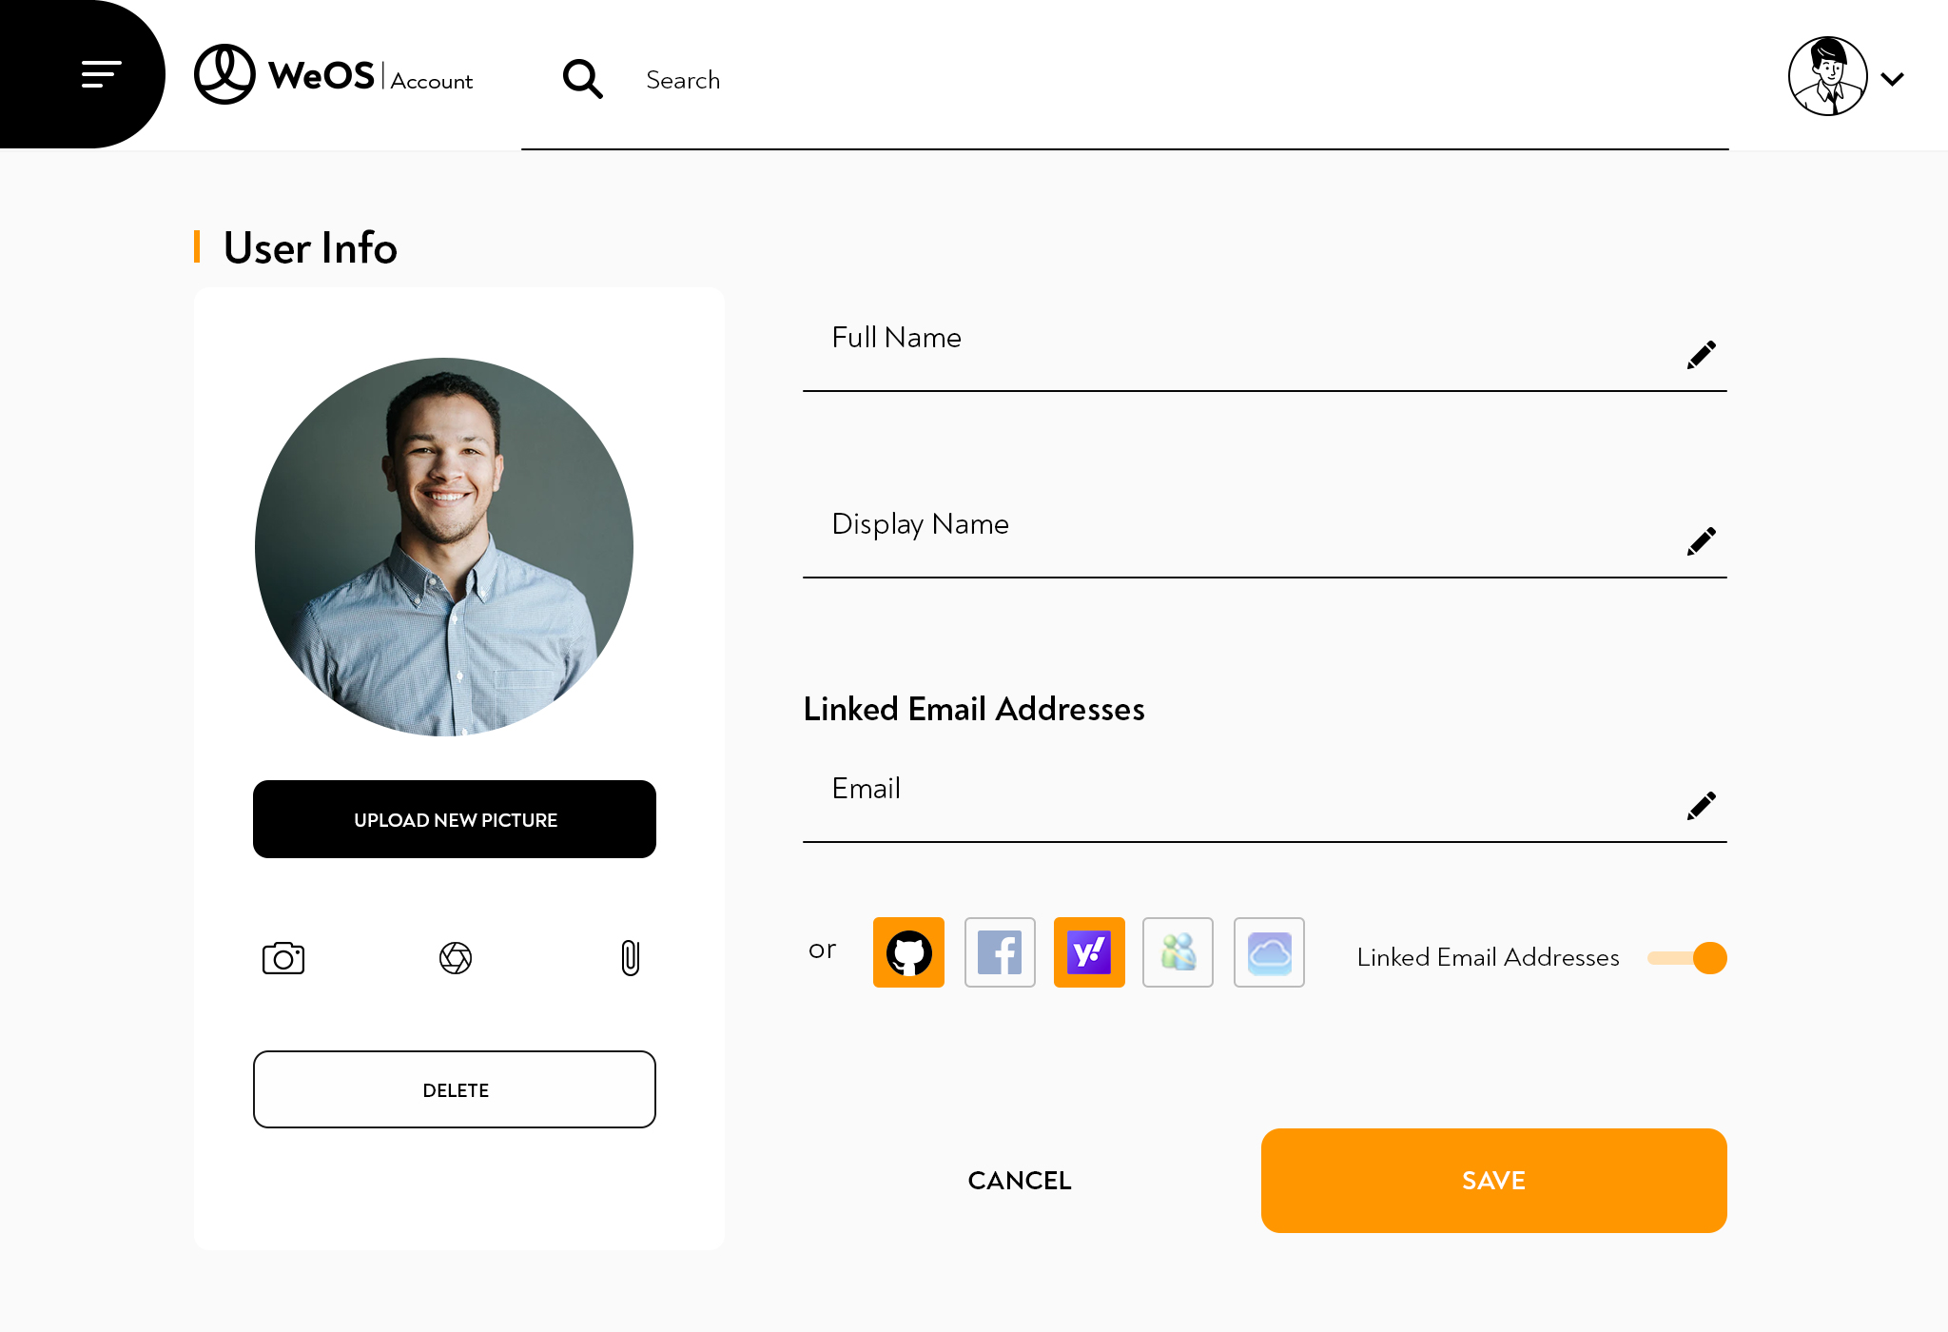This screenshot has height=1332, width=1948.
Task: Choose the iCloud account icon
Action: tap(1269, 952)
